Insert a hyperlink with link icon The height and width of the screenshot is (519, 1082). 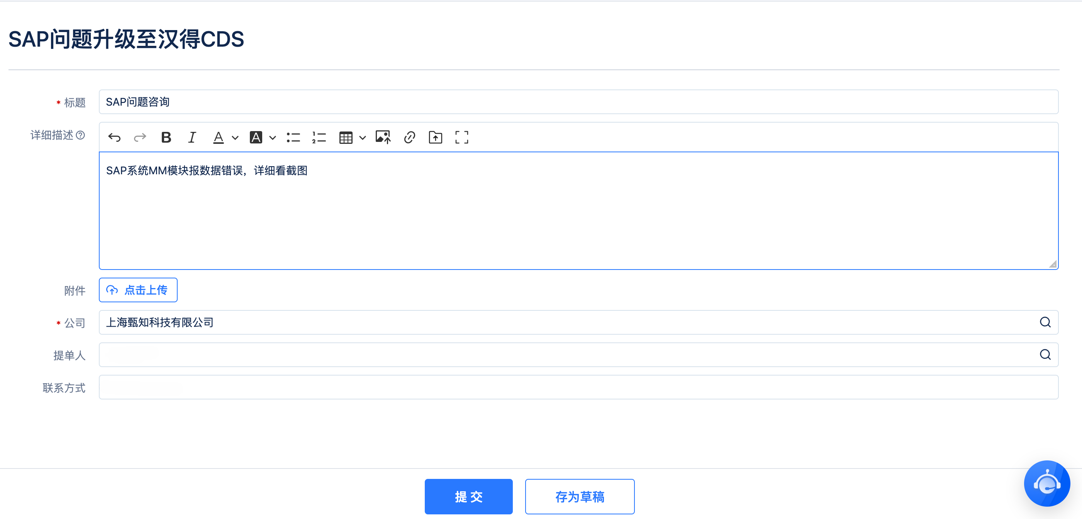pyautogui.click(x=410, y=137)
